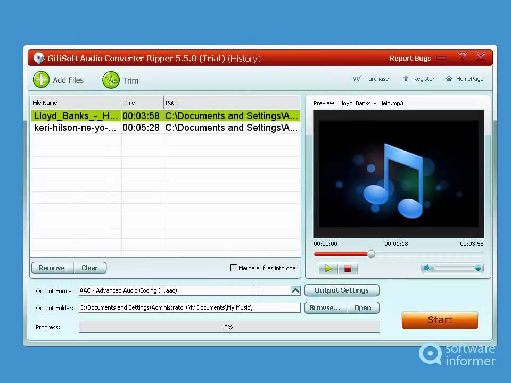
Task: Click Lloyd_Banks row path cell
Action: coord(232,116)
